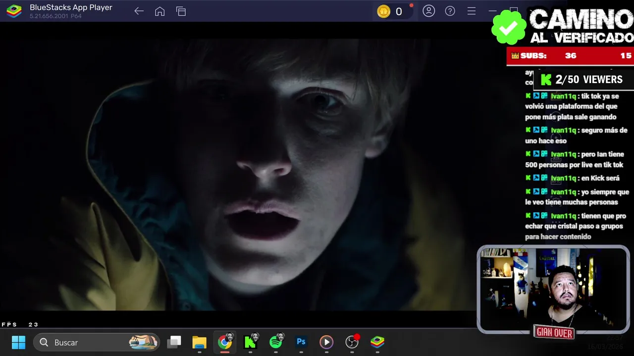Open the BlueStacks recent apps view
Viewport: 634px width, 356px height.
coord(181,11)
